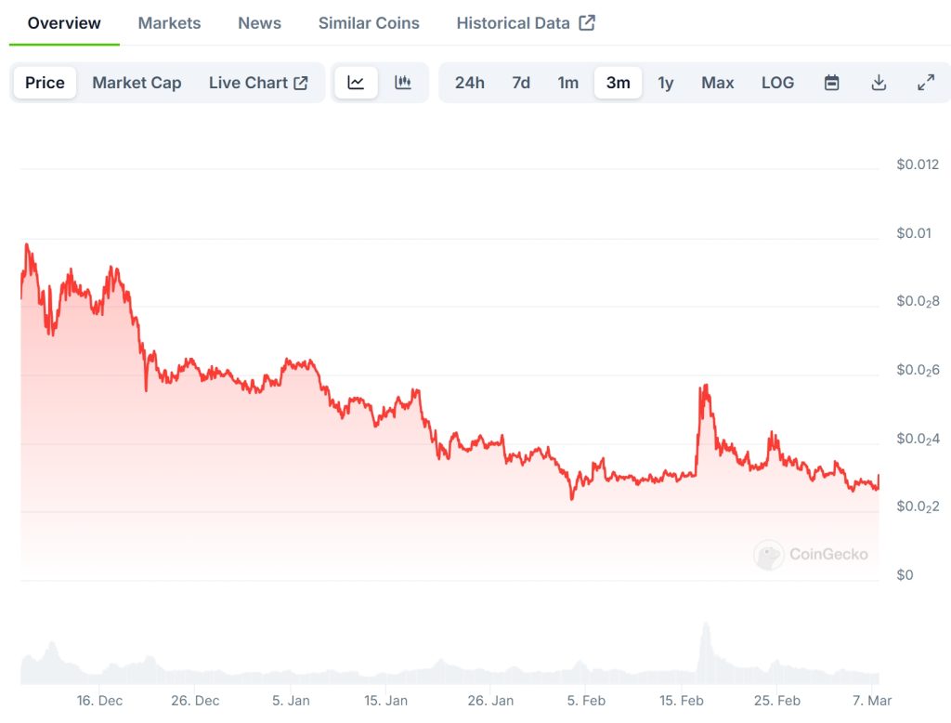Select the Market Cap chart mode

click(x=137, y=83)
